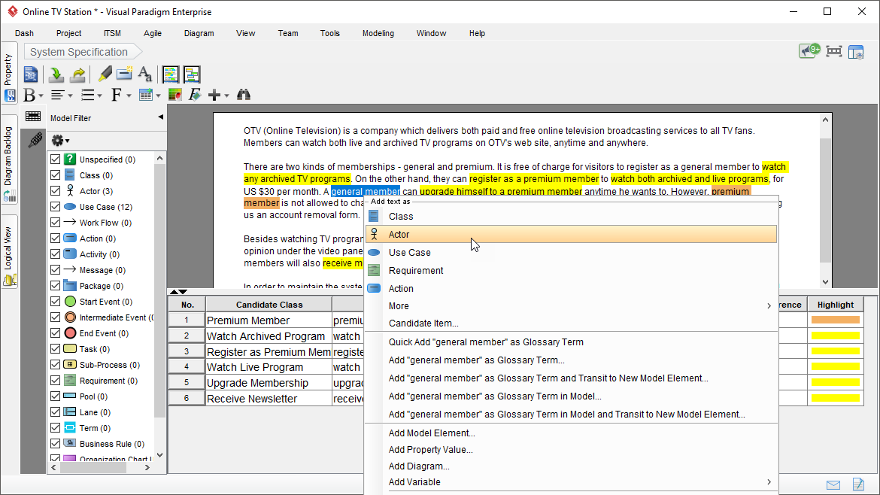Click the binoculars find icon
This screenshot has width=880, height=495.
click(244, 95)
